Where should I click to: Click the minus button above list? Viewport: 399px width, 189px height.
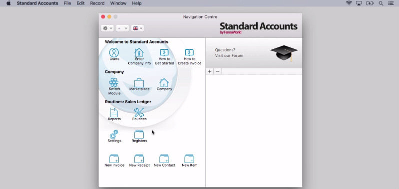click(217, 72)
